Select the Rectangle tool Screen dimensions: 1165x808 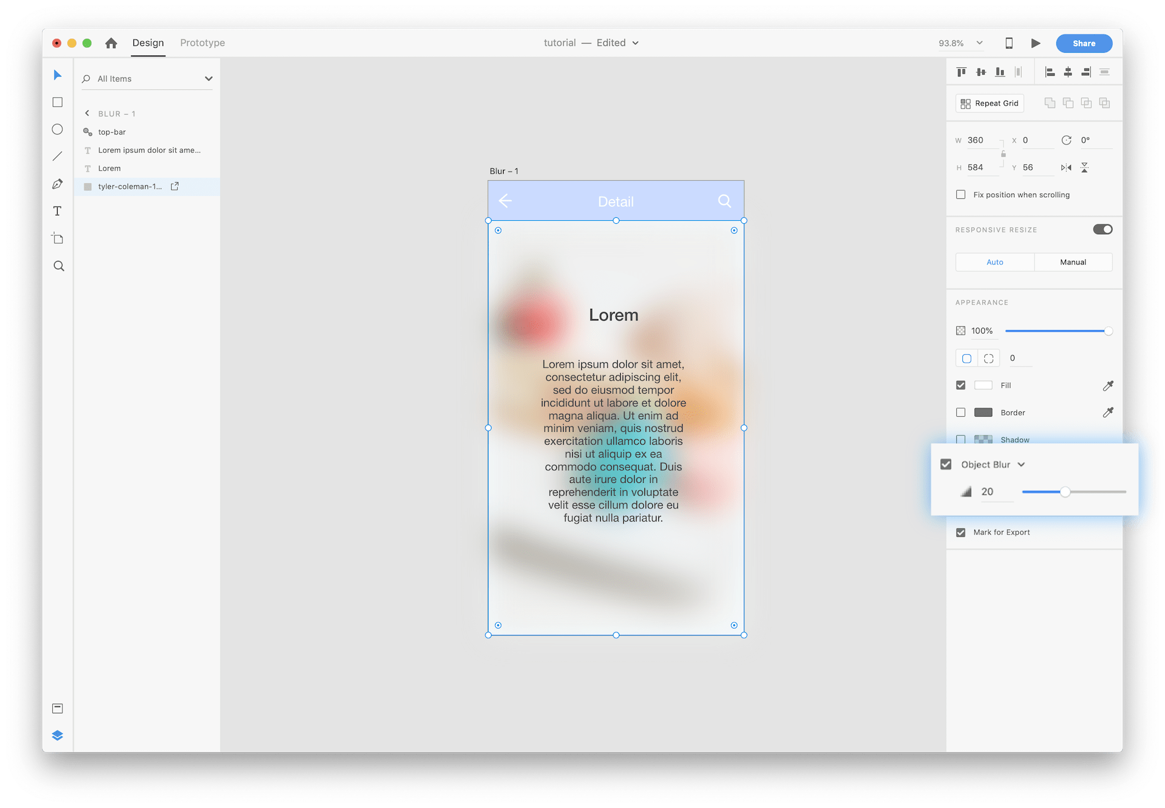point(58,103)
